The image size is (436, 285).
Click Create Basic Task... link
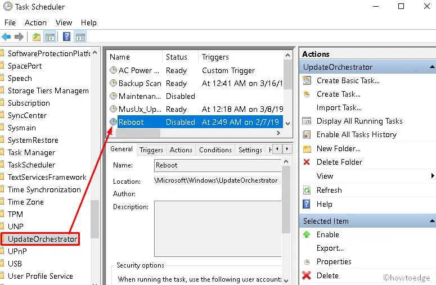[348, 80]
